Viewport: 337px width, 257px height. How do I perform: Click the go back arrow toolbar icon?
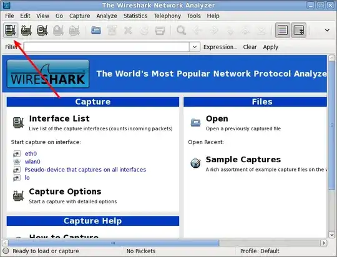click(x=197, y=31)
